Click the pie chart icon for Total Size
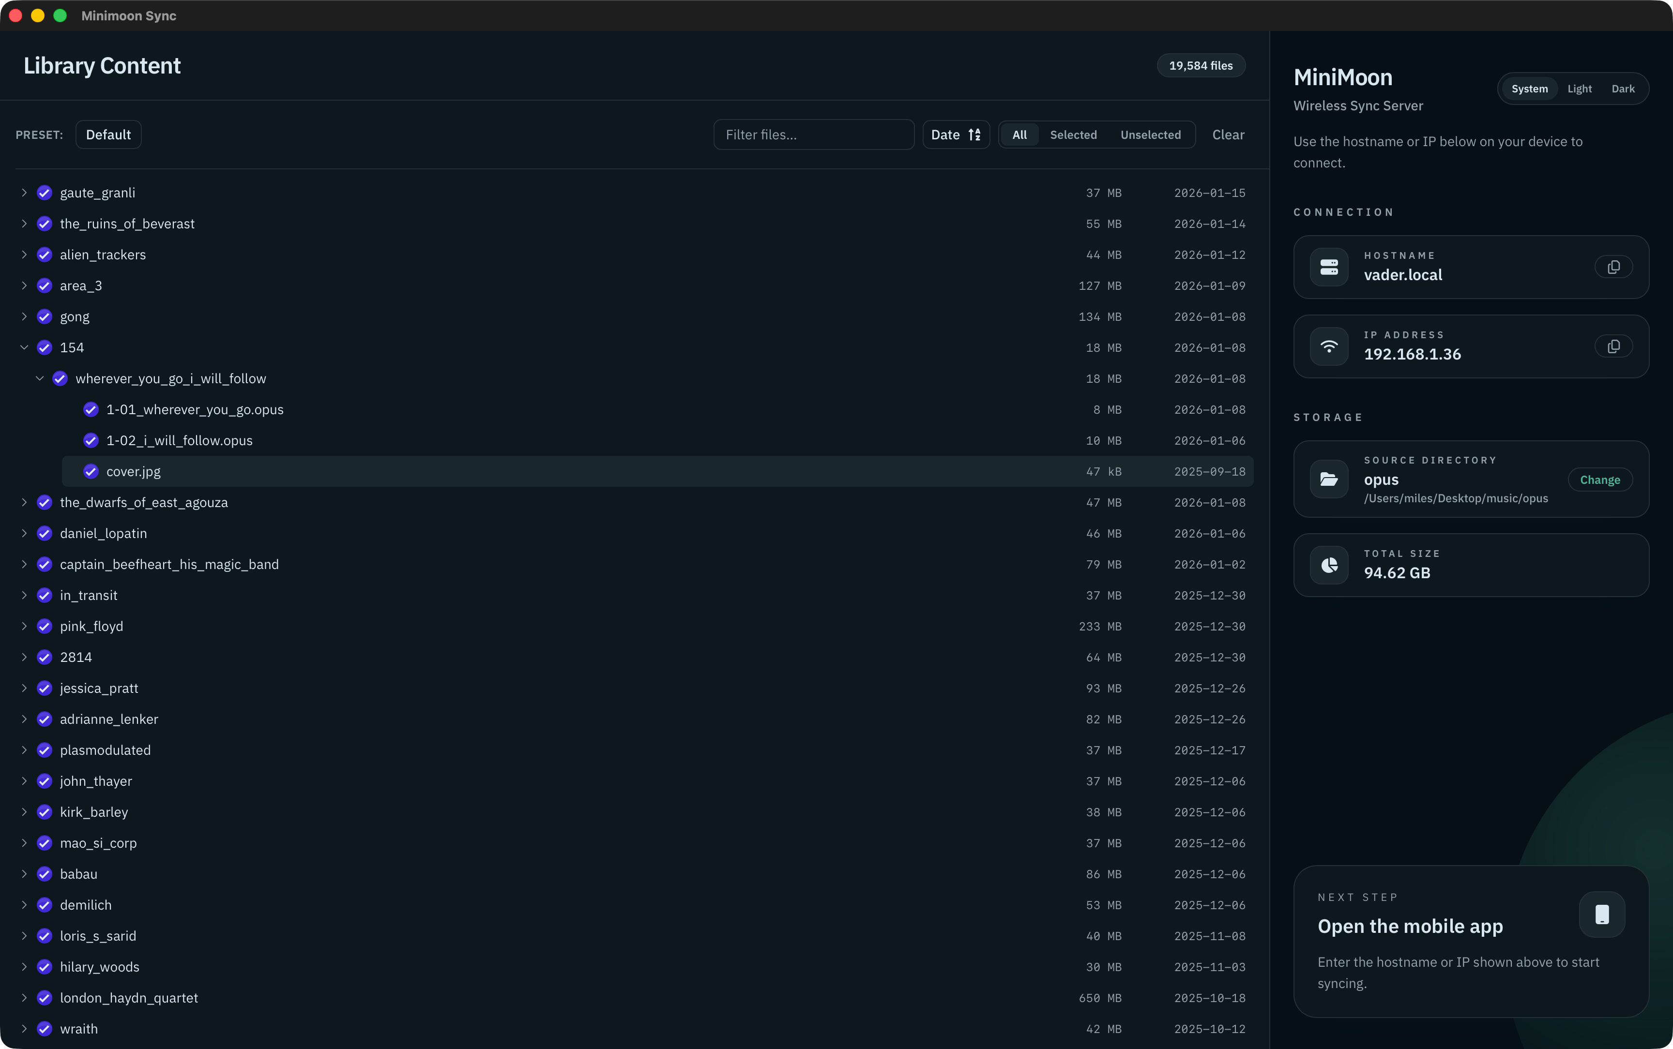The height and width of the screenshot is (1049, 1673). click(x=1329, y=565)
